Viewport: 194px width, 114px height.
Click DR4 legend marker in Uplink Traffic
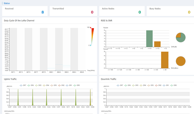45,85
